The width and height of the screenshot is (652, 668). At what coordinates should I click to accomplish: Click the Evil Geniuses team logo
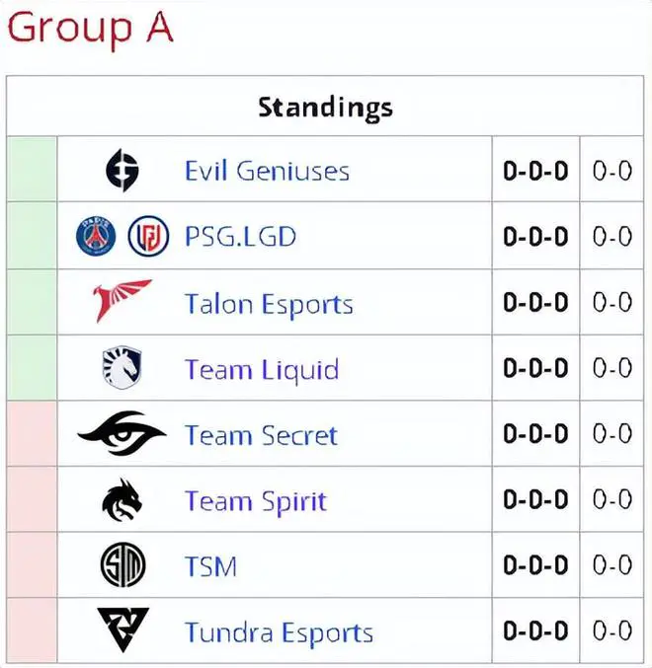click(122, 171)
